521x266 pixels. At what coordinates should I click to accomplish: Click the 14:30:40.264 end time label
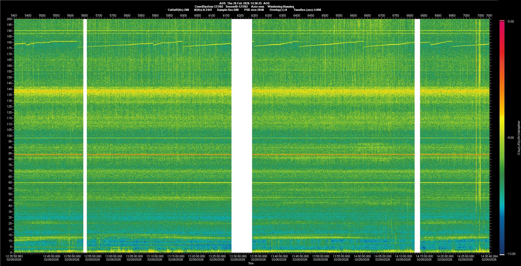[x=489, y=256]
